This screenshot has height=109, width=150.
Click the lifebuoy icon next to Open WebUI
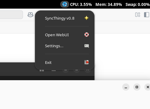(86, 35)
